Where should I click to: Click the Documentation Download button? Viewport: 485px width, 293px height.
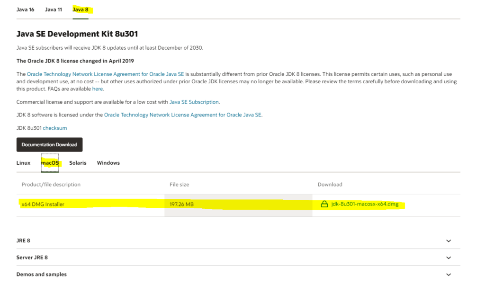point(49,144)
